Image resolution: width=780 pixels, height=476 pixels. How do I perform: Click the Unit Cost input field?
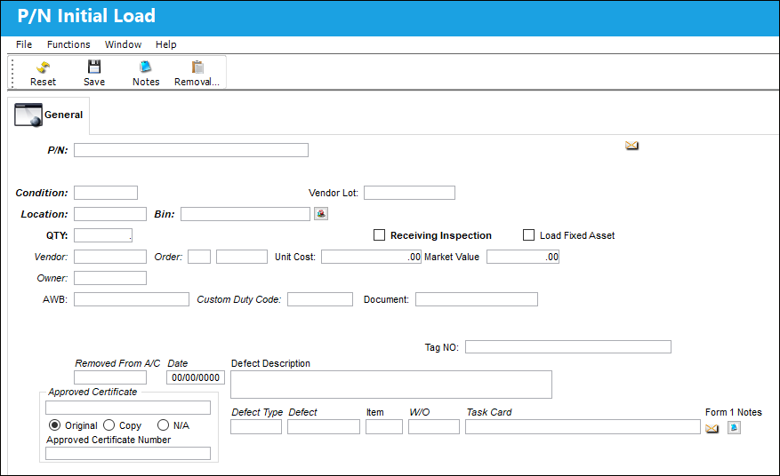[371, 257]
